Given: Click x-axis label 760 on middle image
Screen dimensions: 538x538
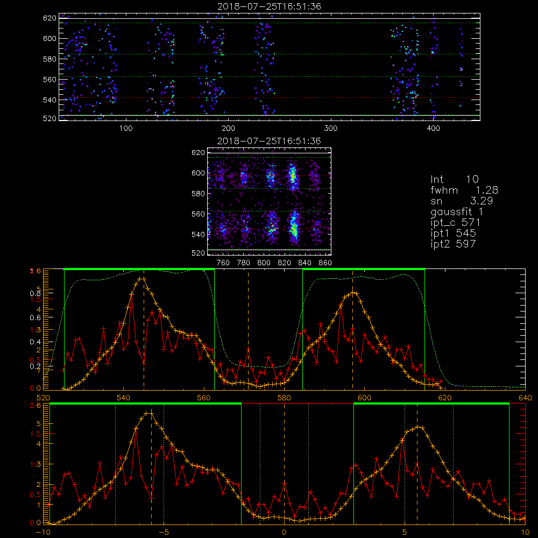Looking at the screenshot, I should point(223,263).
